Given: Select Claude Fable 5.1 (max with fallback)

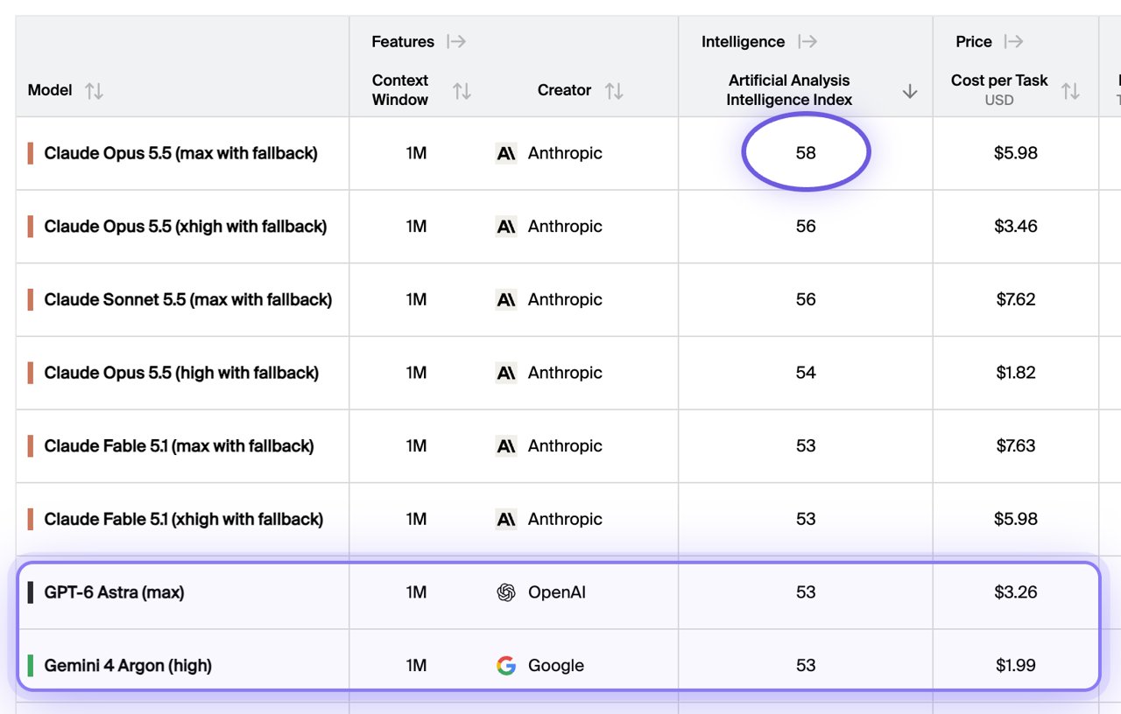Looking at the screenshot, I should tap(179, 446).
